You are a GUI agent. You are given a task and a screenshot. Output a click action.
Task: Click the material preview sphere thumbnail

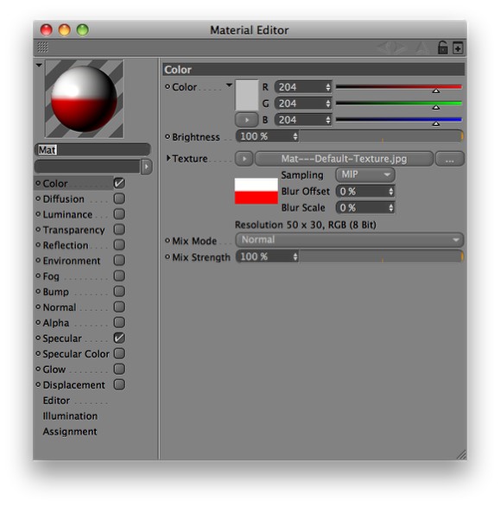(84, 99)
